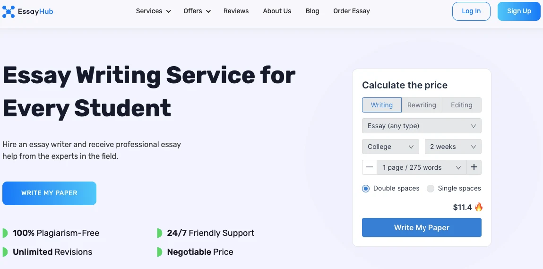The width and height of the screenshot is (543, 269).
Task: Expand the Offers menu
Action: coord(197,11)
